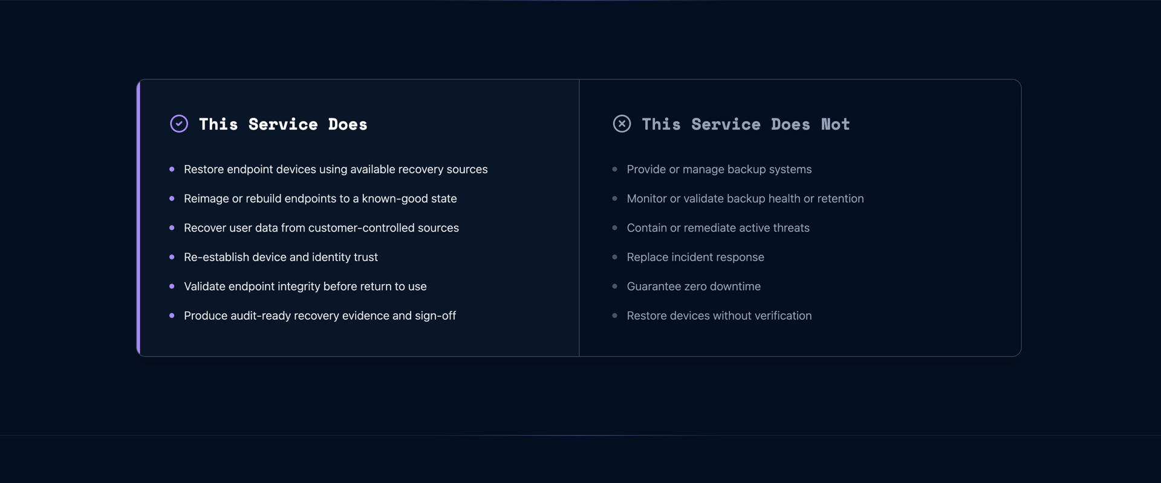Click "Recover user data" list item
The height and width of the screenshot is (483, 1161).
(x=321, y=228)
